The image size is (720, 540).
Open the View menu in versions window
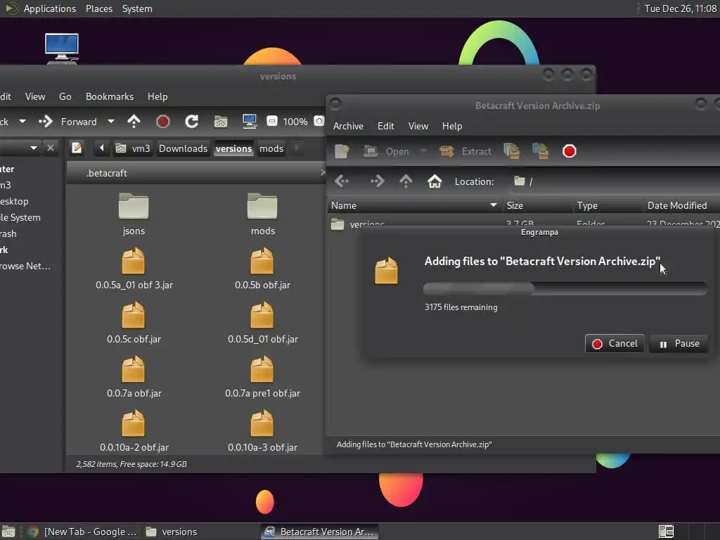pos(35,97)
